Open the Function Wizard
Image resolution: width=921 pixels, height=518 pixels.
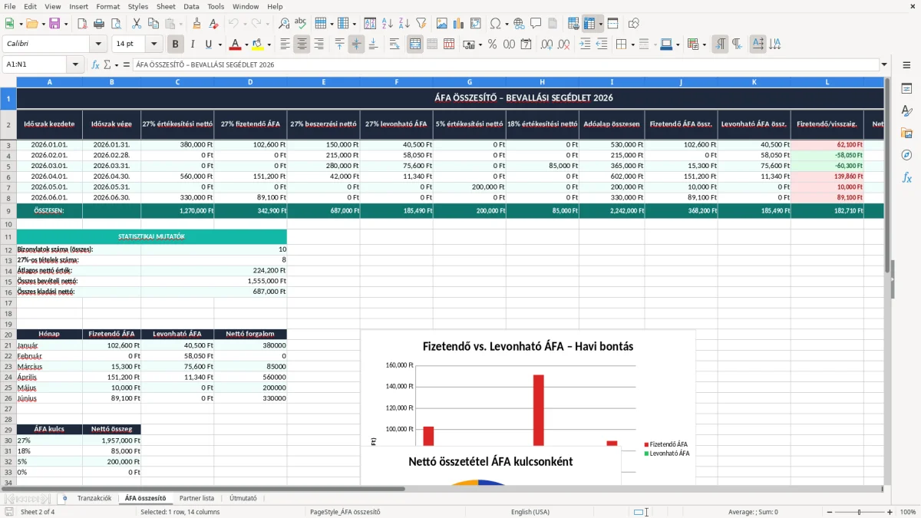[x=96, y=64]
